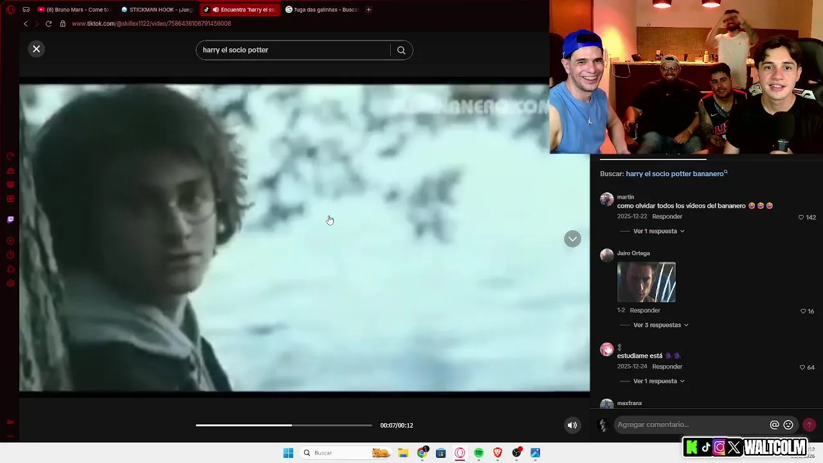Open Photos app from the taskbar
Screen dimensions: 823x463
click(x=535, y=453)
